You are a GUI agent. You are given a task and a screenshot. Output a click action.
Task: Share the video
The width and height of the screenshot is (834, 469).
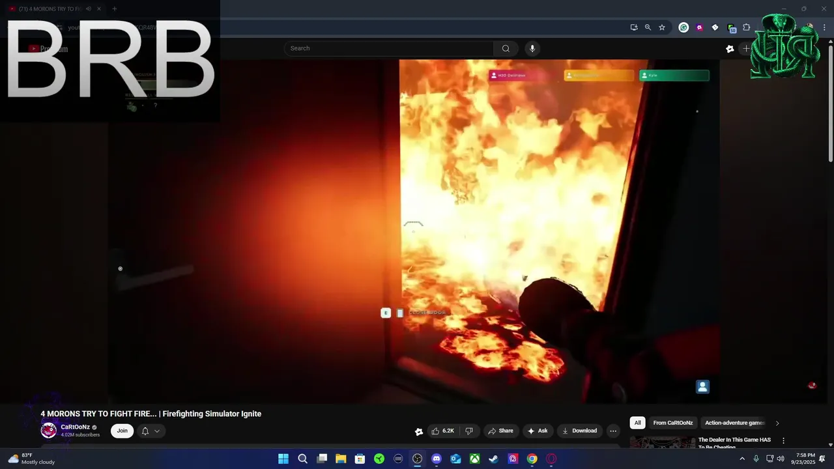[x=500, y=431]
